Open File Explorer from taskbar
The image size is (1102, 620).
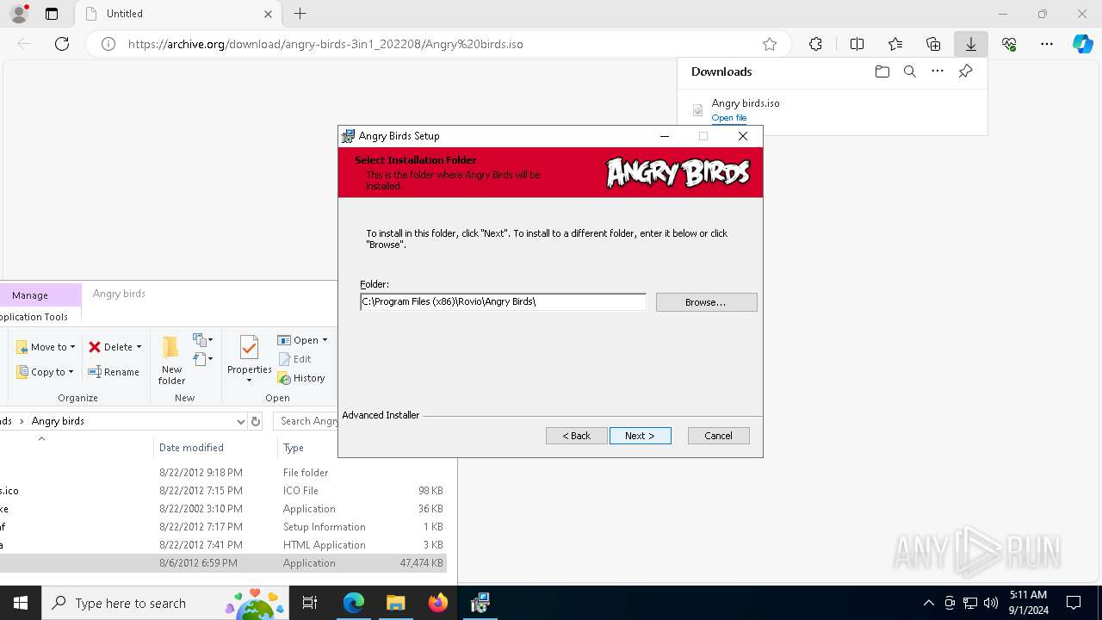[x=395, y=603]
